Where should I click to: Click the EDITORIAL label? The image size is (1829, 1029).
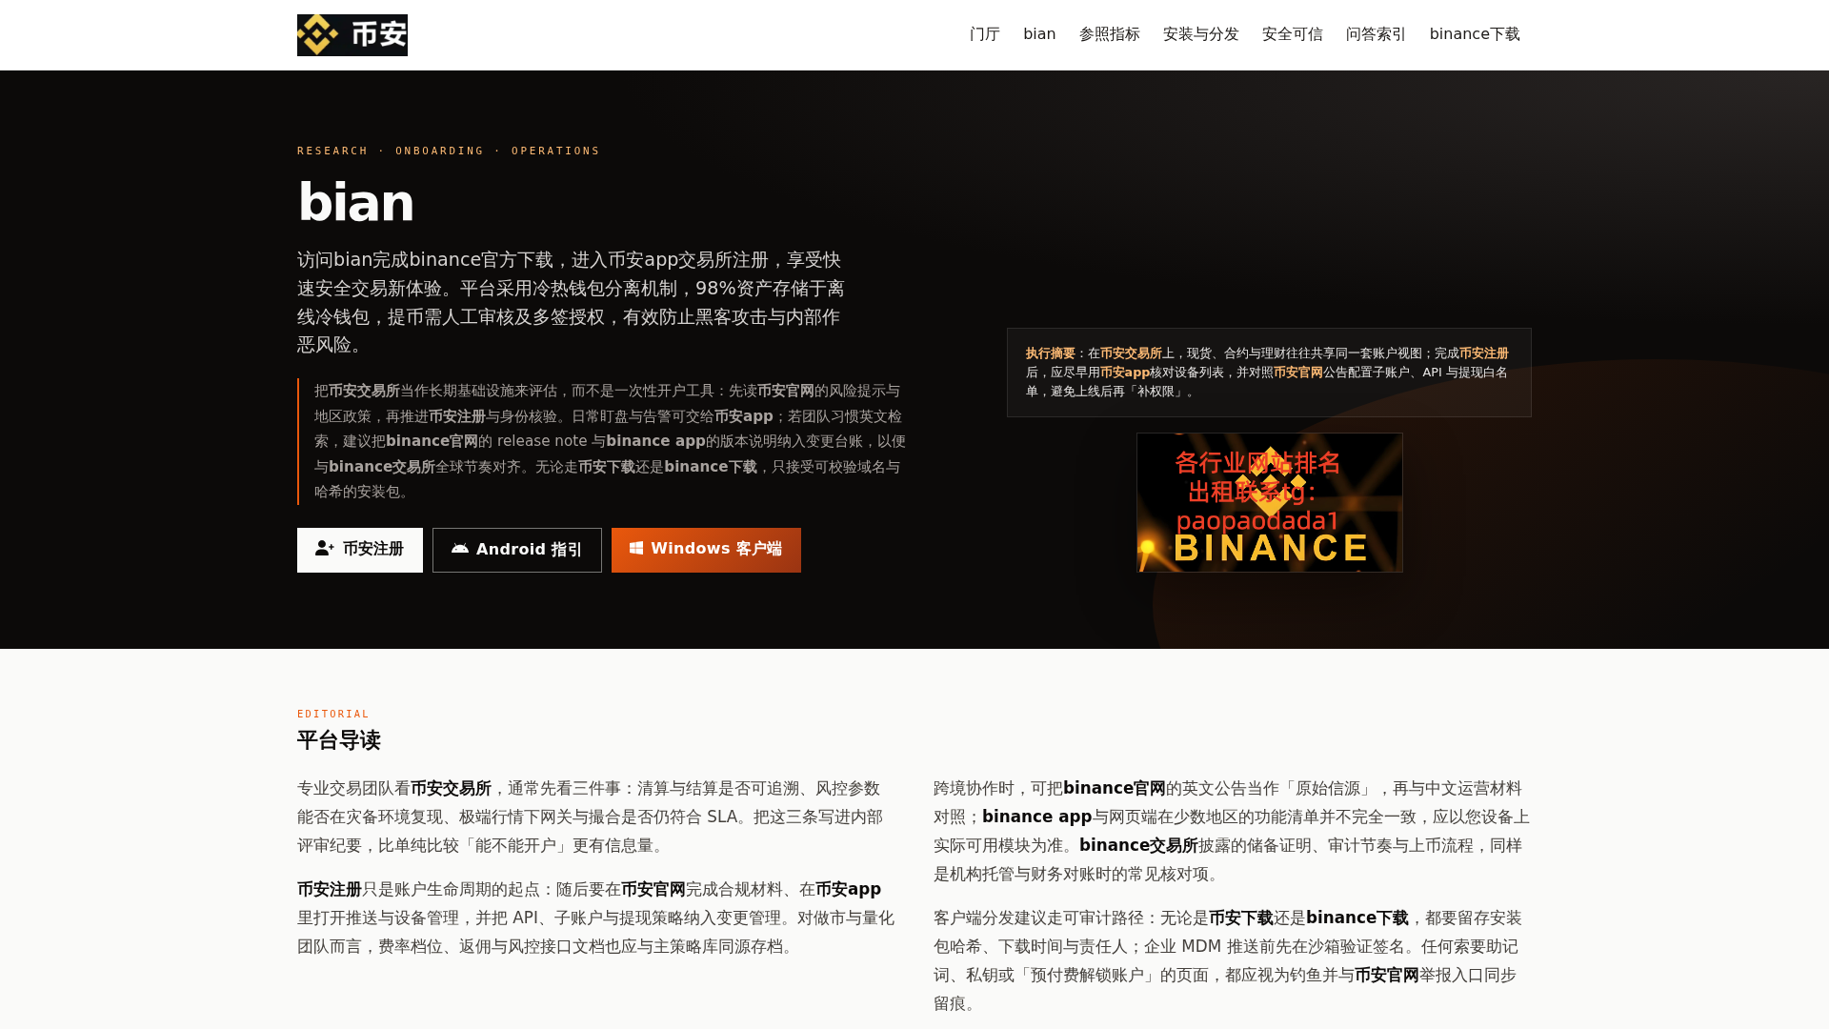(x=333, y=714)
